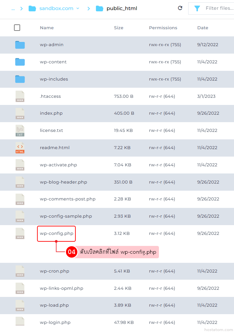Click the Permissions column header
Viewport: 234px width, 332px height.
(x=163, y=28)
